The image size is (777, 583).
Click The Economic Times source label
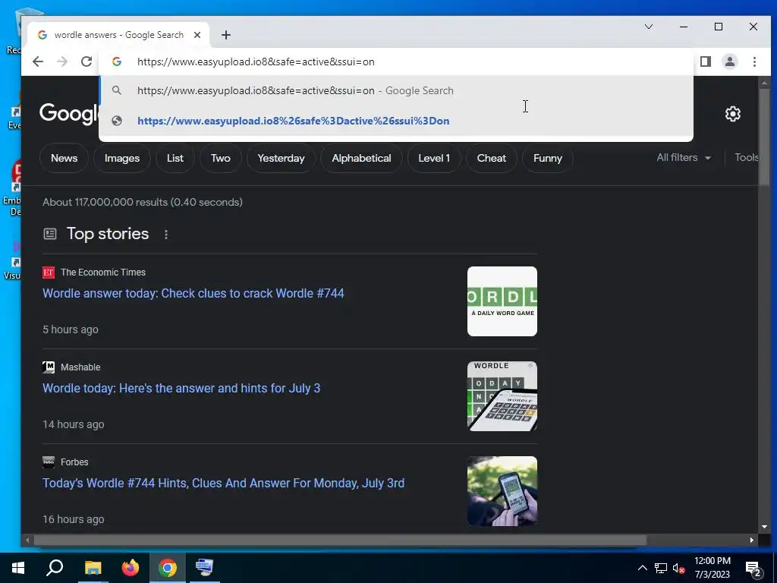pyautogui.click(x=103, y=273)
